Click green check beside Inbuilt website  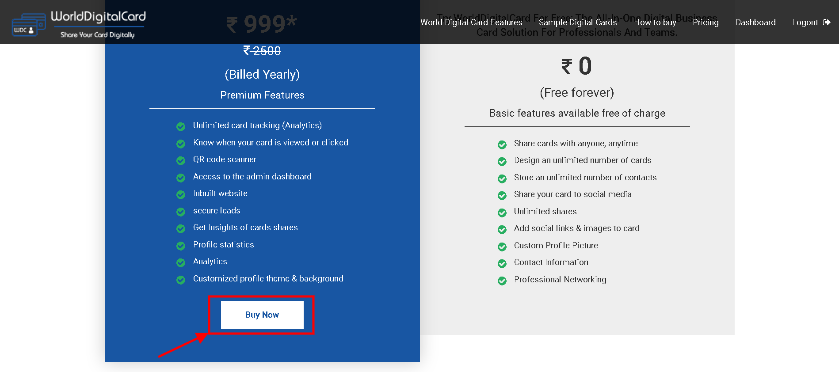pos(181,195)
